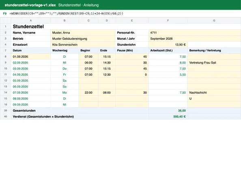Select row header 39

[x=6, y=110]
